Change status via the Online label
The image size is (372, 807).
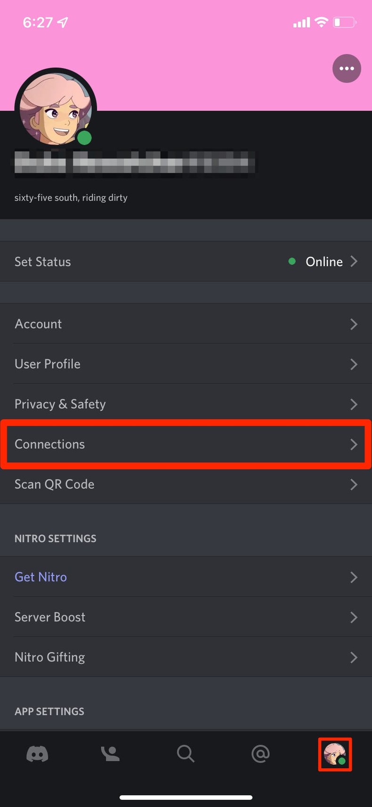(x=324, y=261)
